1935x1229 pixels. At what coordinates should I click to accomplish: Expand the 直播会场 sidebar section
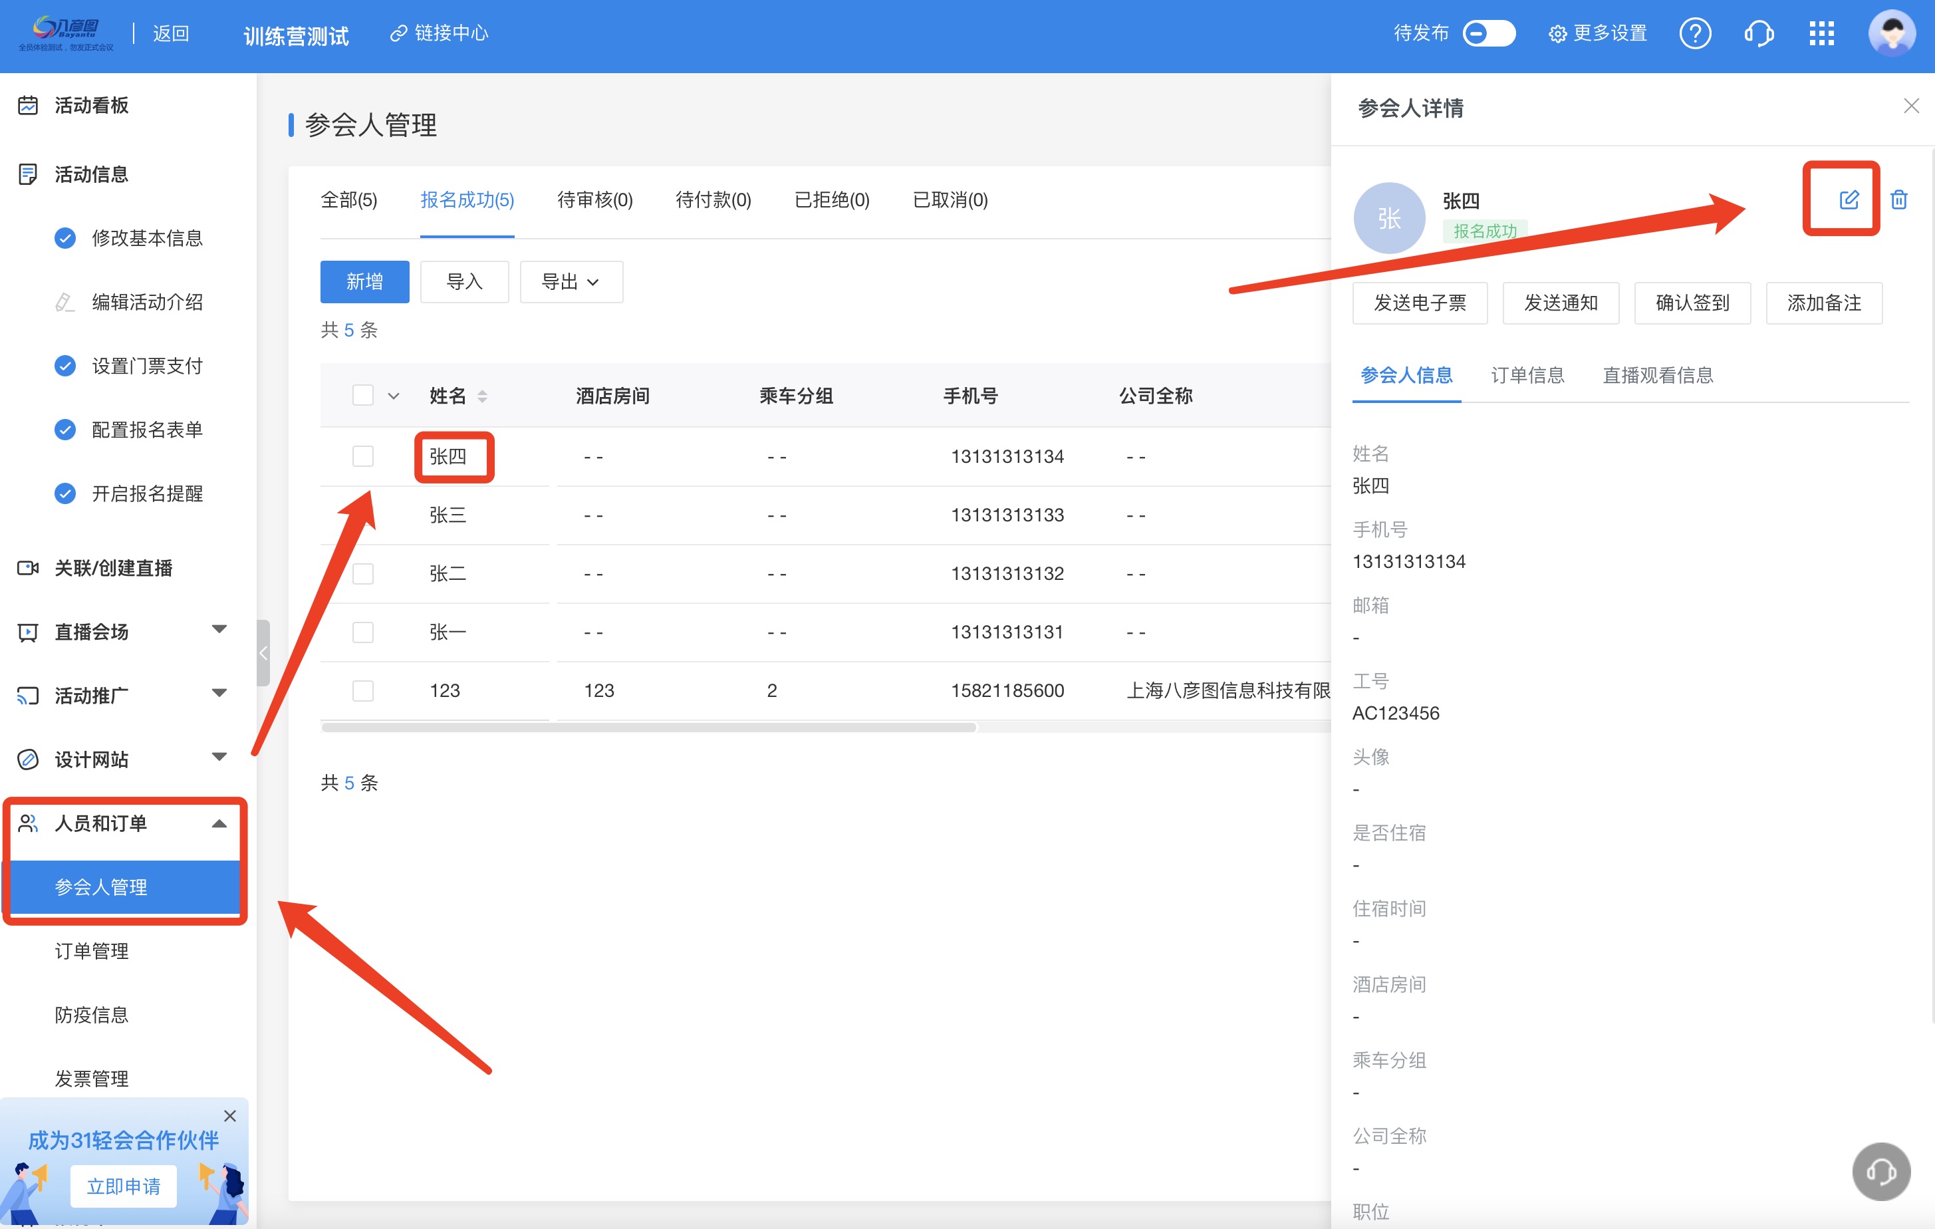click(x=219, y=628)
